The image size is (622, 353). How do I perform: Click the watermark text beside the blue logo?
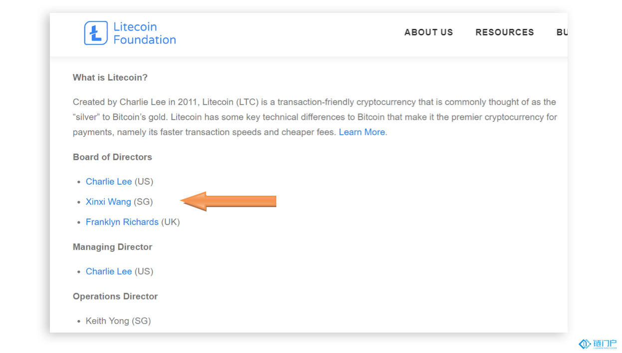tap(605, 344)
